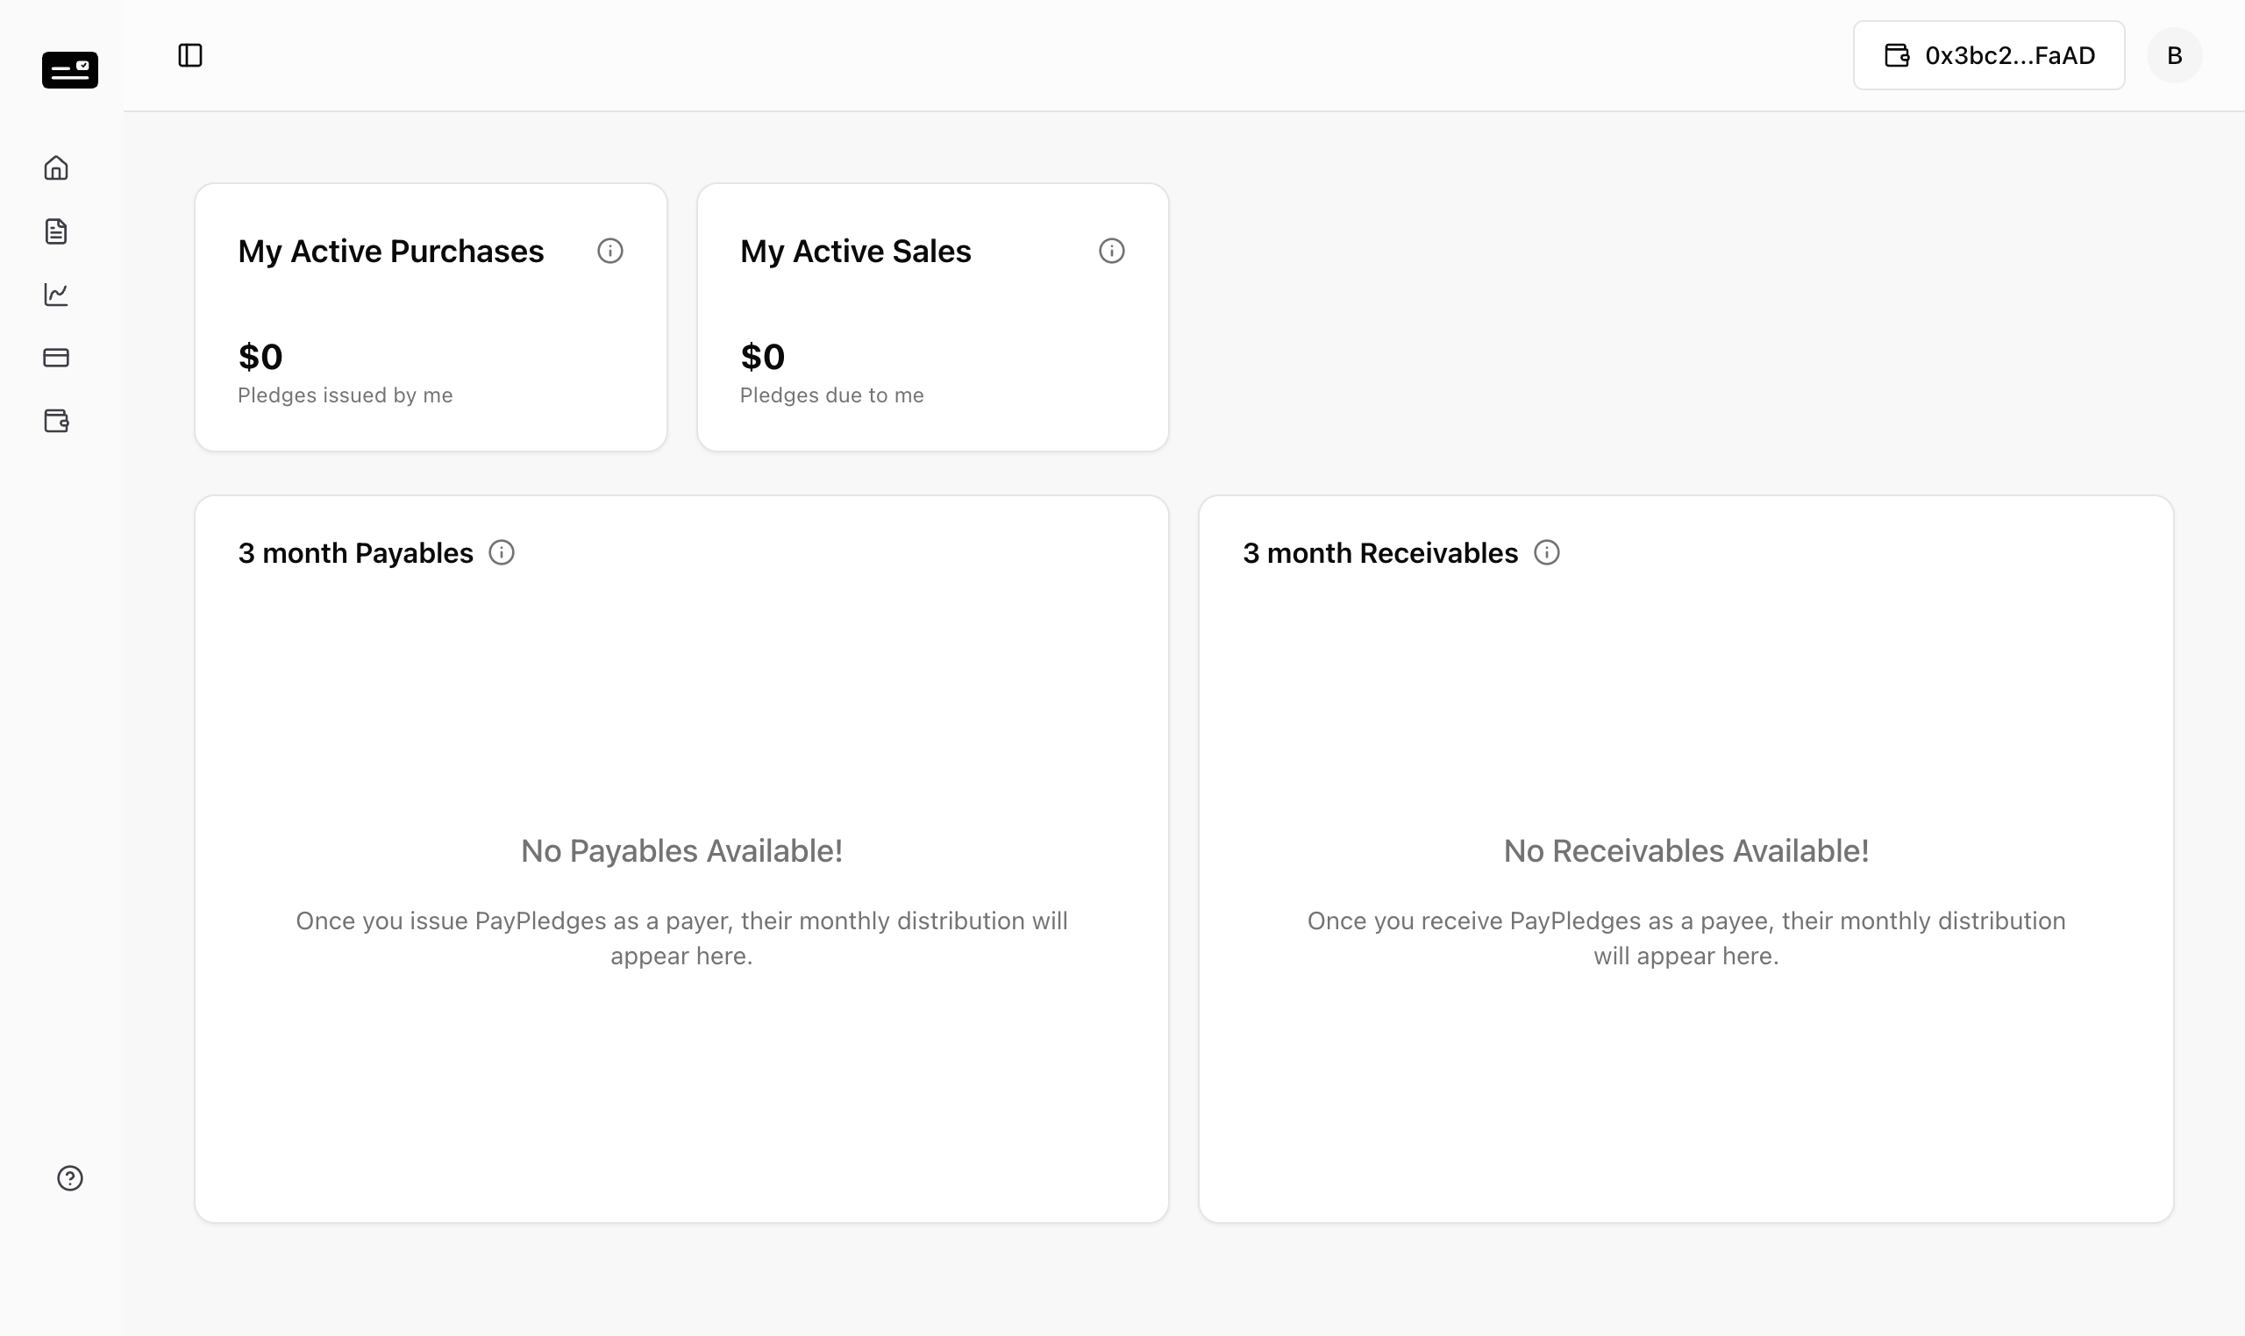Click the 3 month Payables heading
2245x1336 pixels.
click(356, 553)
